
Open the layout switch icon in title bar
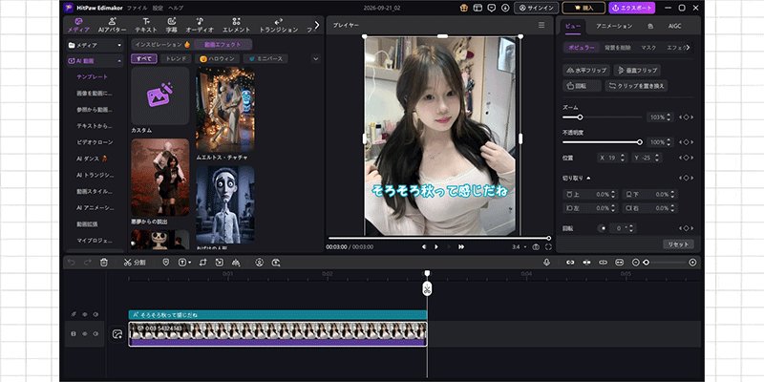(x=477, y=8)
